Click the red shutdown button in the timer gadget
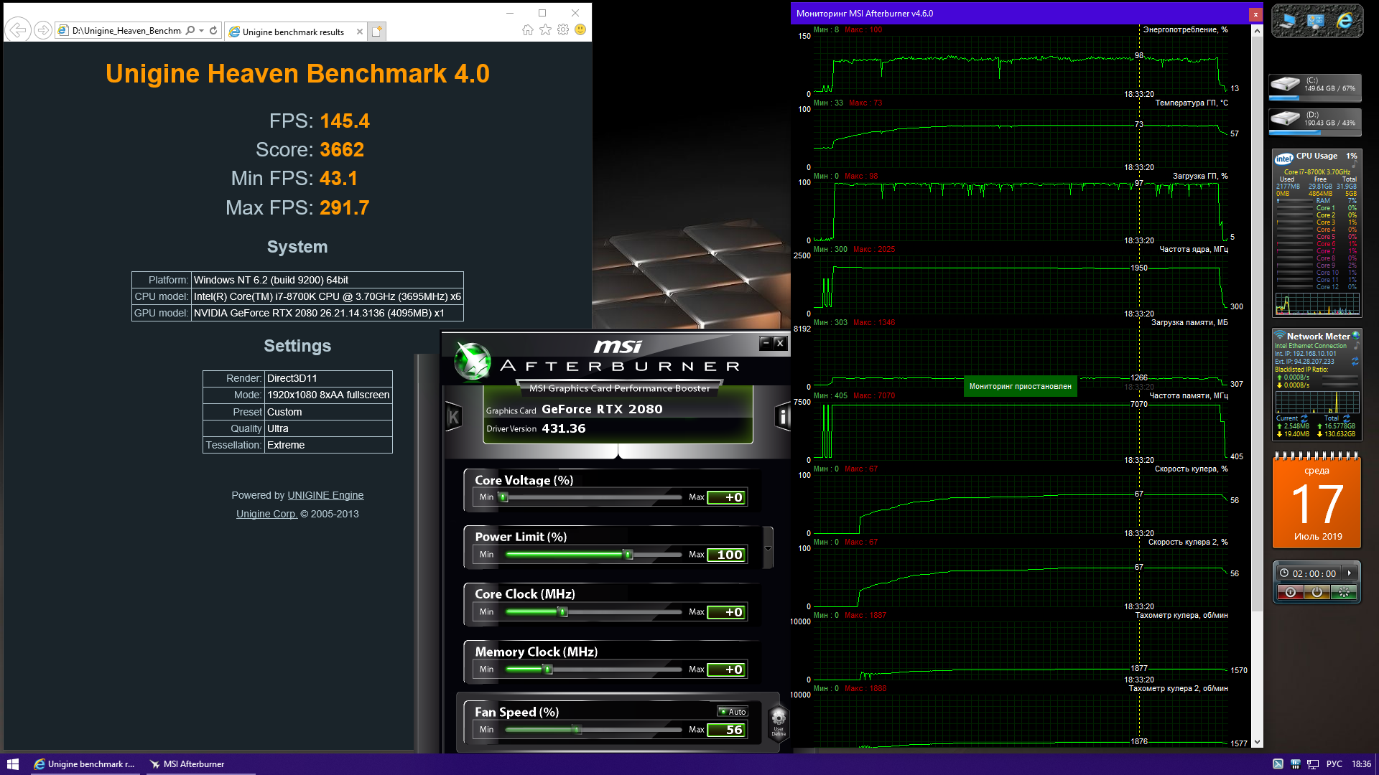This screenshot has width=1379, height=775. tap(1291, 592)
